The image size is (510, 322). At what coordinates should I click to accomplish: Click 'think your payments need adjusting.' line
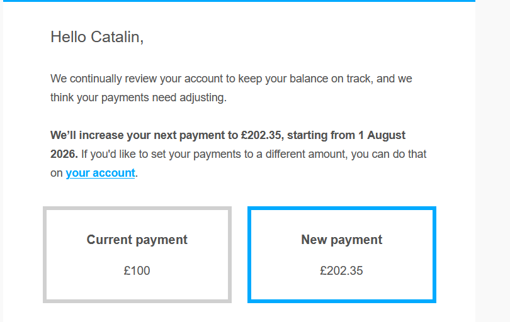pyautogui.click(x=139, y=98)
